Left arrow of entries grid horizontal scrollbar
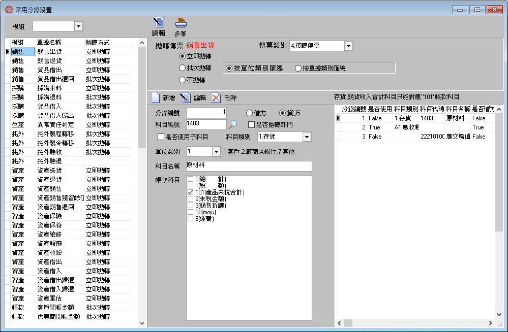 pyautogui.click(x=339, y=323)
